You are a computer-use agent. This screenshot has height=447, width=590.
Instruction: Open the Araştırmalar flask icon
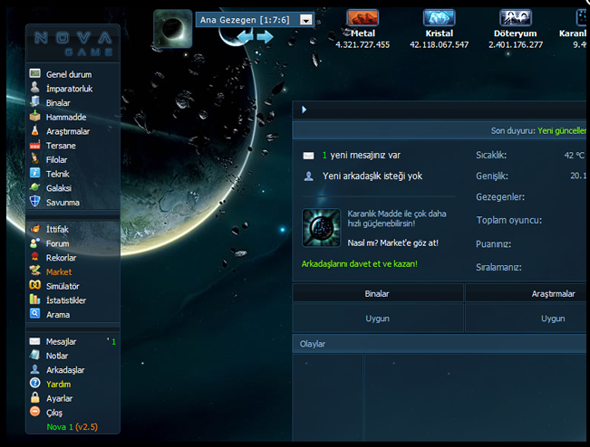point(35,130)
